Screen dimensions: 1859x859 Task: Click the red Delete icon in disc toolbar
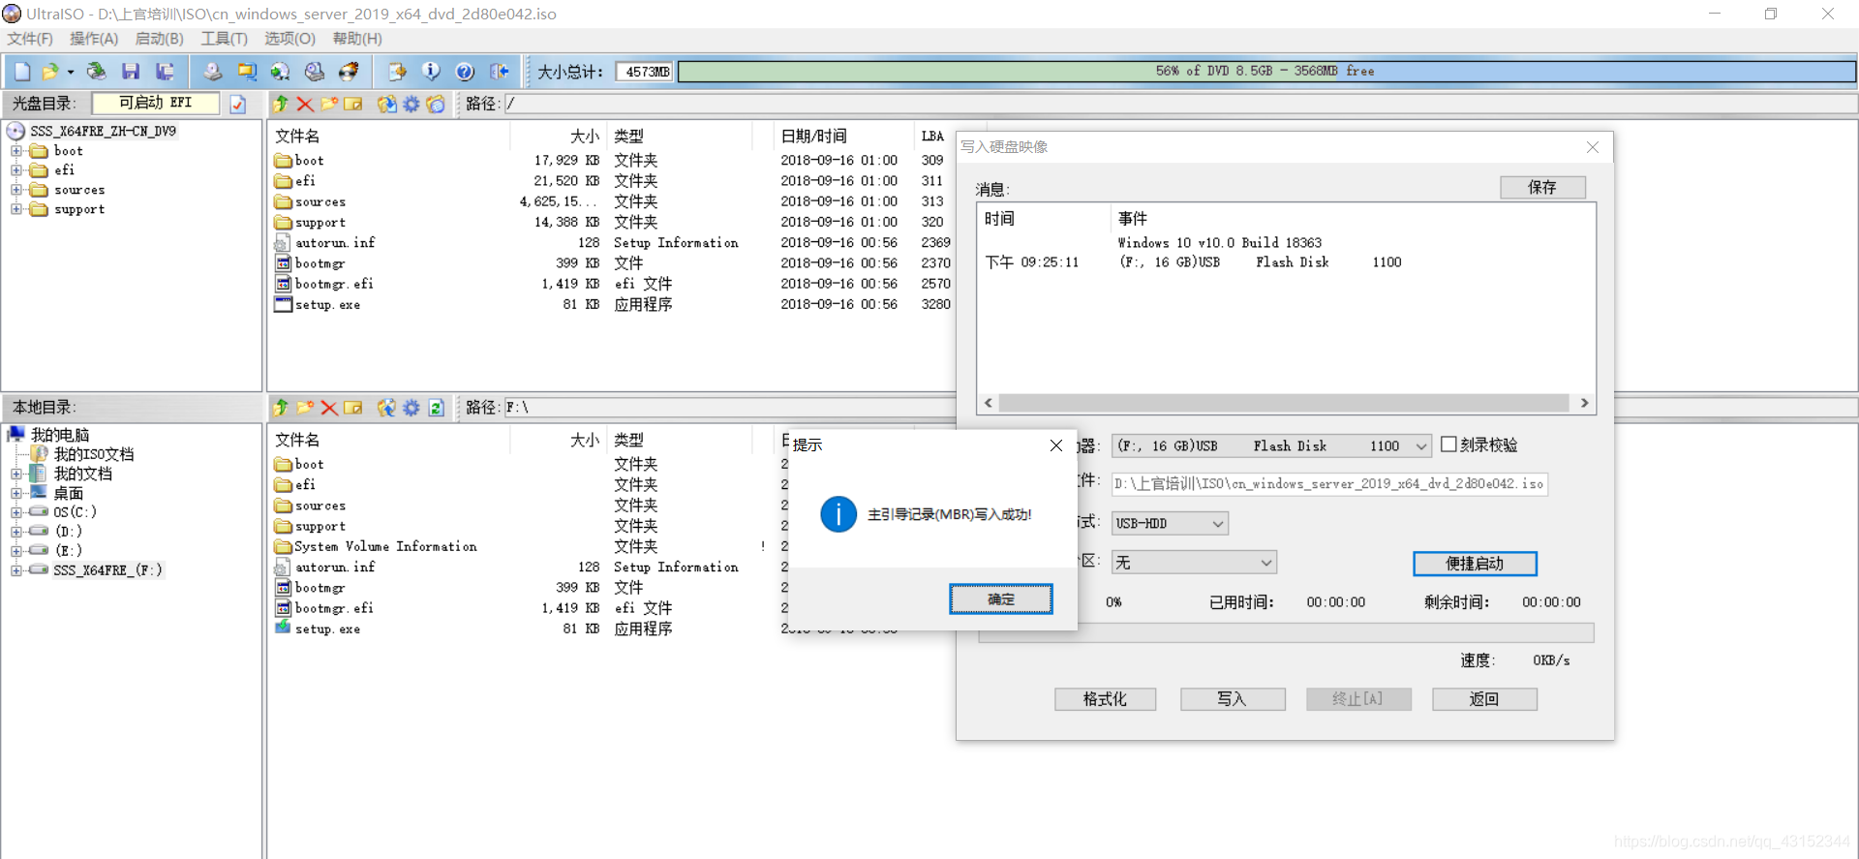pyautogui.click(x=305, y=104)
